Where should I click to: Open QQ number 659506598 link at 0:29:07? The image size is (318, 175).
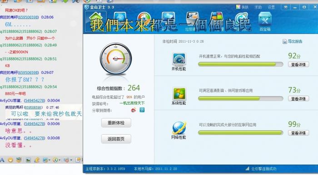(x=28, y=73)
